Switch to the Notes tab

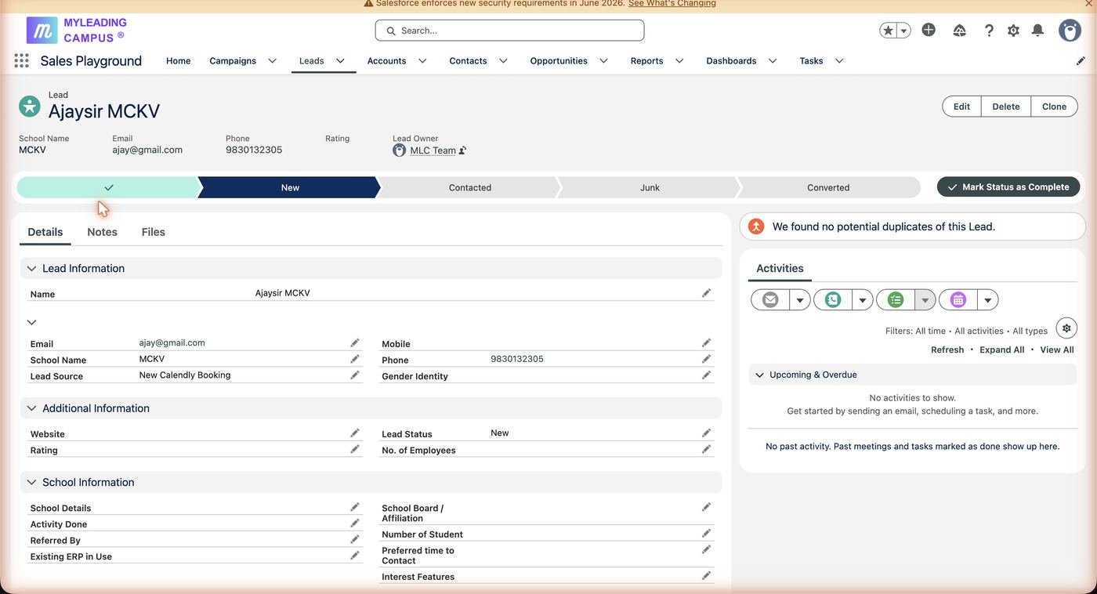102,232
